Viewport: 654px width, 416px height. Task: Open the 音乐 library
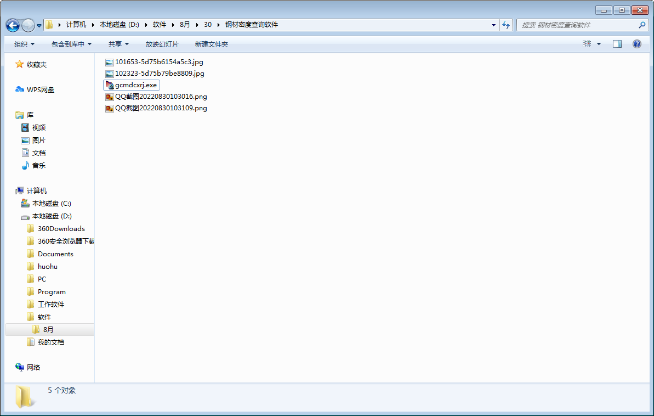(x=39, y=165)
